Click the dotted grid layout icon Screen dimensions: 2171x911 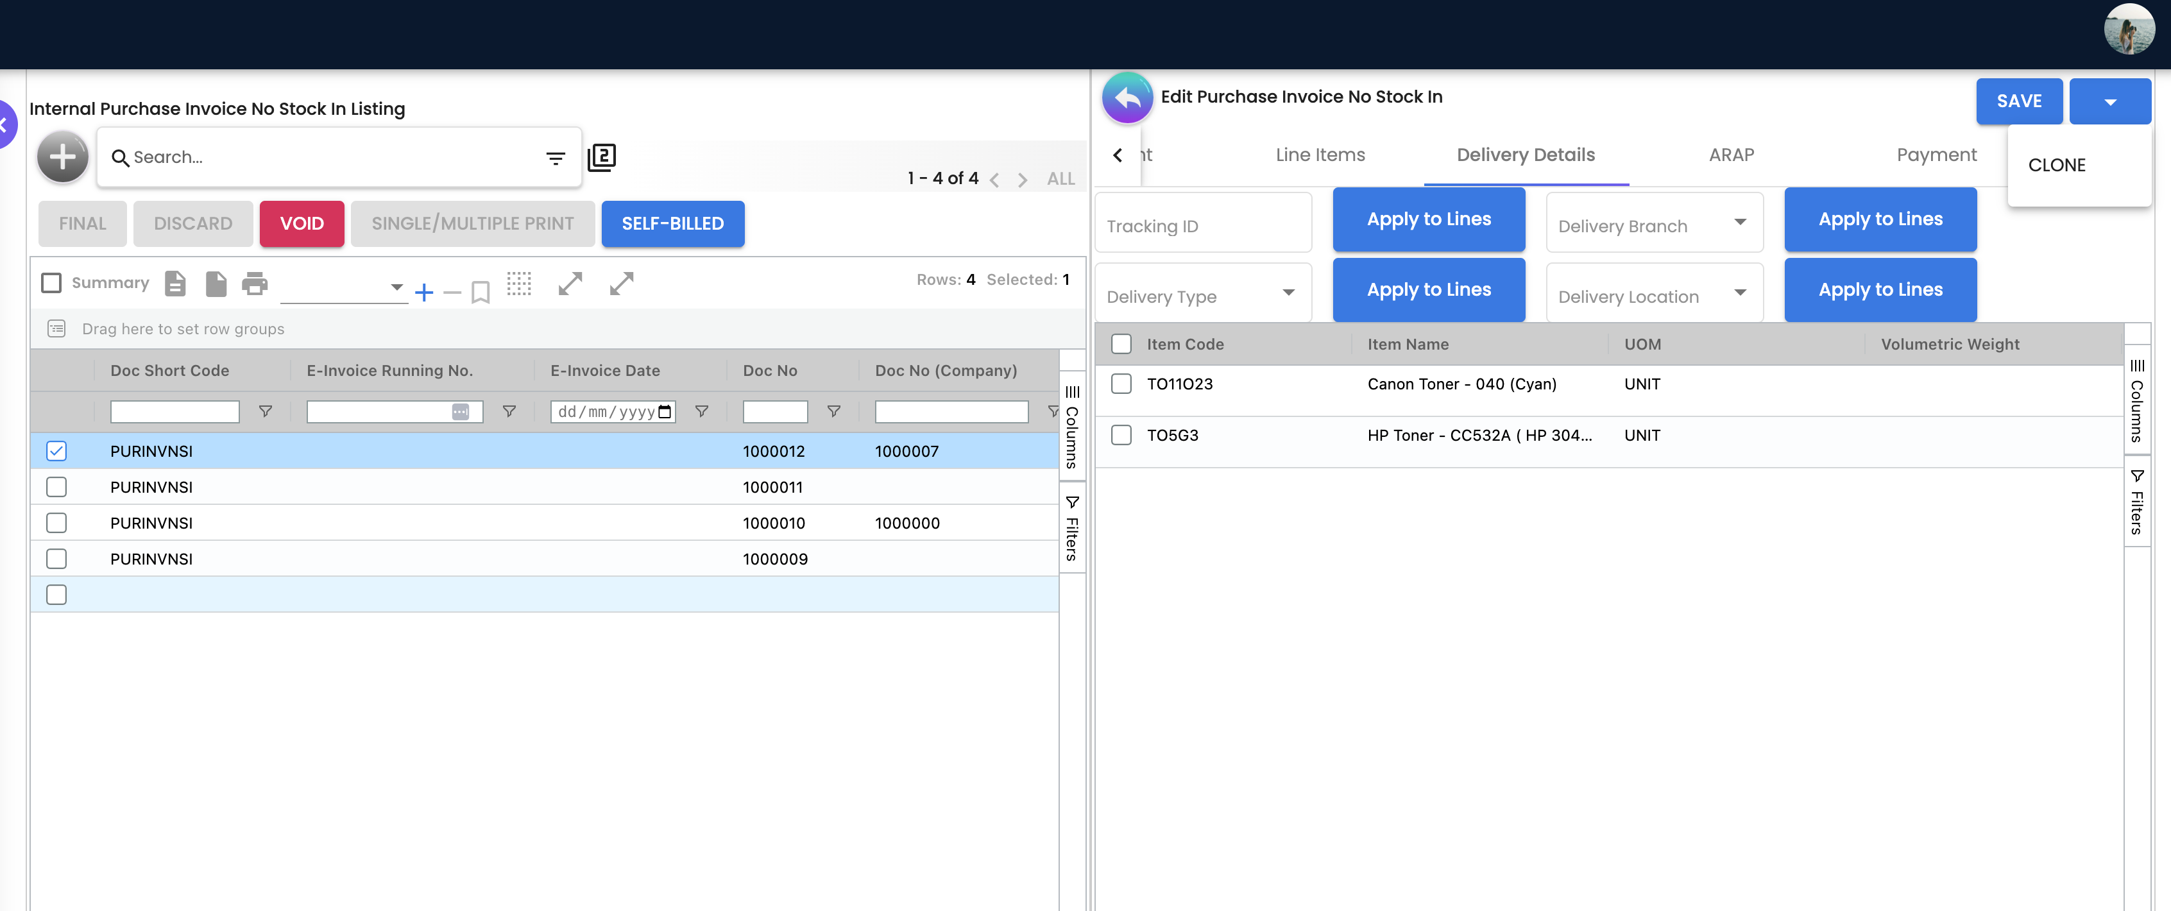point(519,284)
